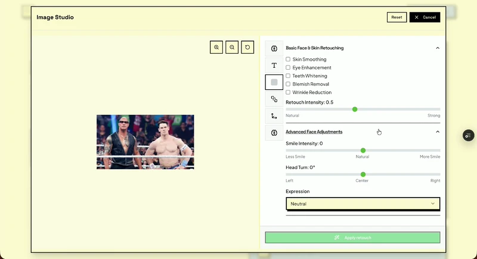Select the crop/transform axes tool

pyautogui.click(x=274, y=116)
